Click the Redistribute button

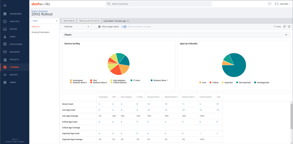(x=69, y=21)
